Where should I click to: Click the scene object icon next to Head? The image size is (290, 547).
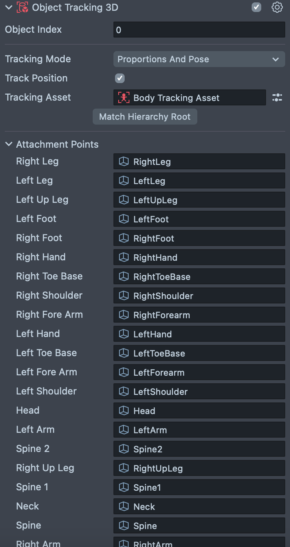coord(124,411)
